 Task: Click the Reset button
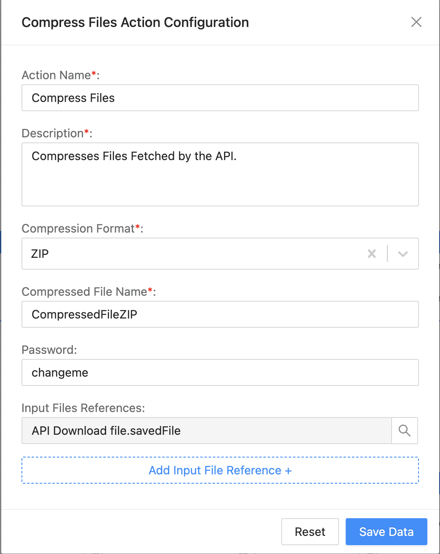tap(310, 532)
